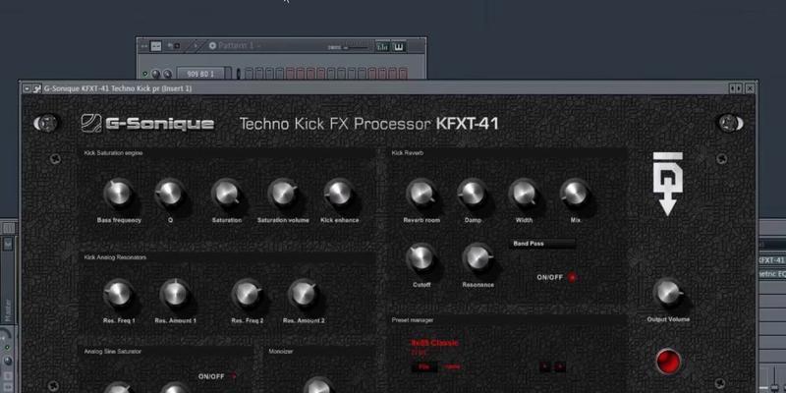Click the File button in Preset manager
The image size is (786, 393).
point(424,366)
